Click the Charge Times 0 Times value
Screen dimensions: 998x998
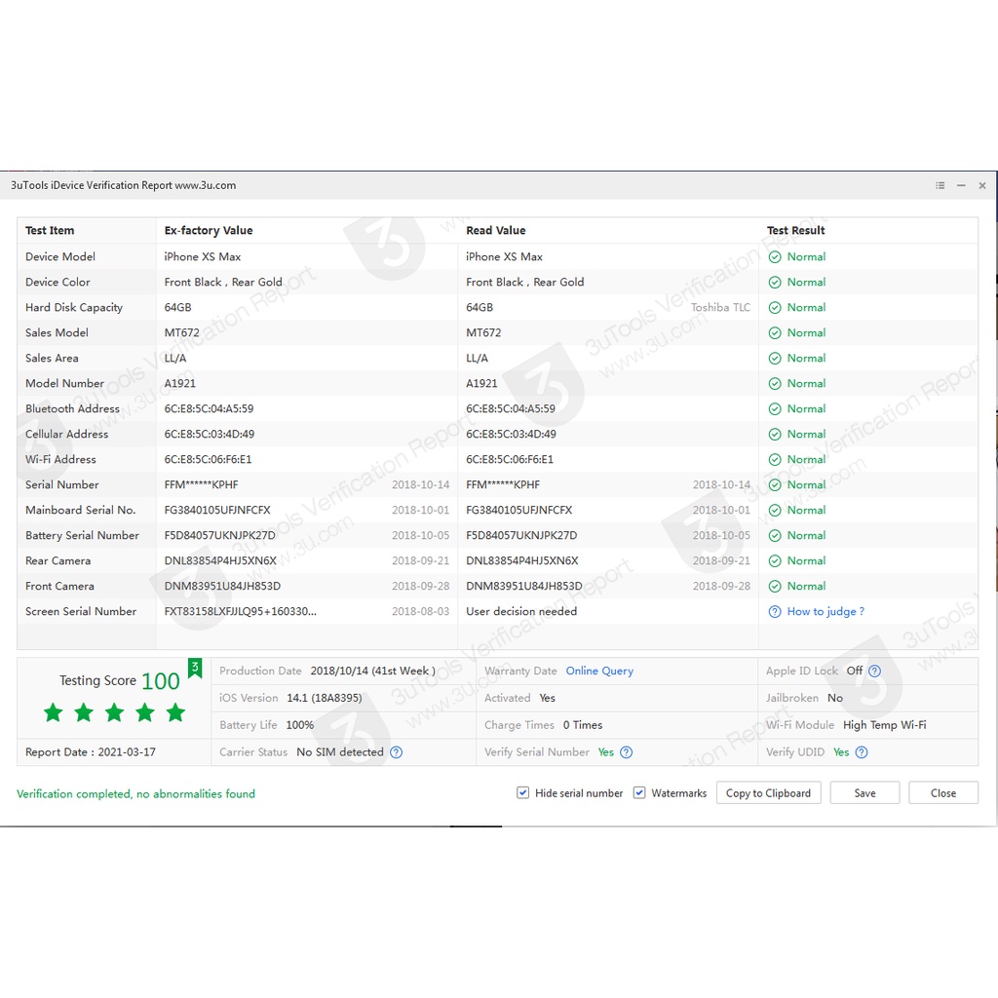pos(583,725)
